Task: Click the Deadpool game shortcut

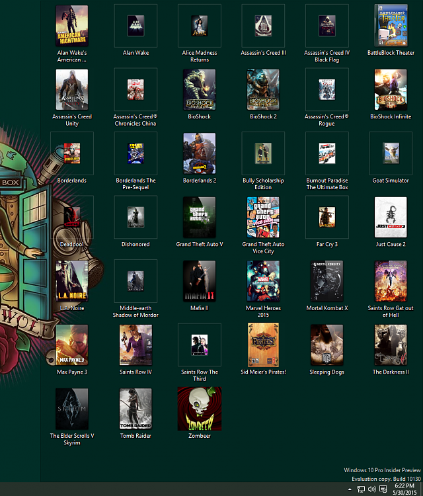Action: pyautogui.click(x=72, y=217)
